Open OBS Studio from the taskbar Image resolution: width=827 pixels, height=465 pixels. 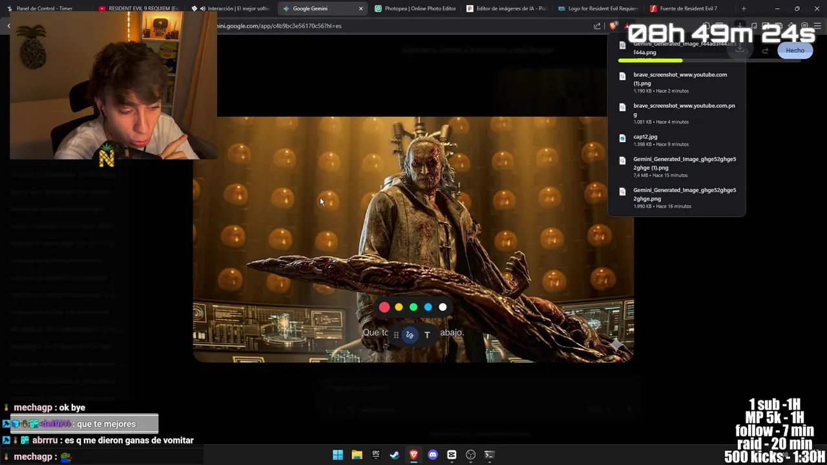click(470, 455)
